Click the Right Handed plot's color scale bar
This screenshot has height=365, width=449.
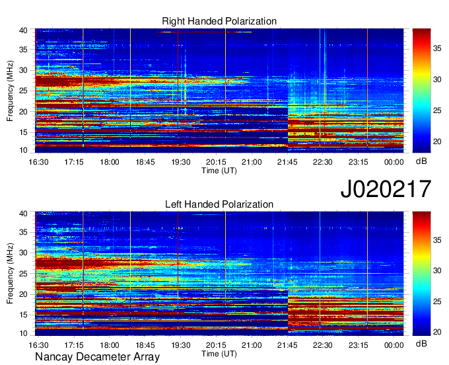421,91
